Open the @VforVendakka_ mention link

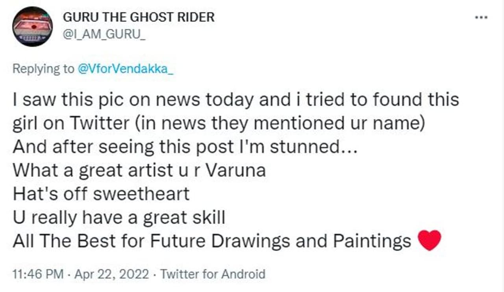125,68
